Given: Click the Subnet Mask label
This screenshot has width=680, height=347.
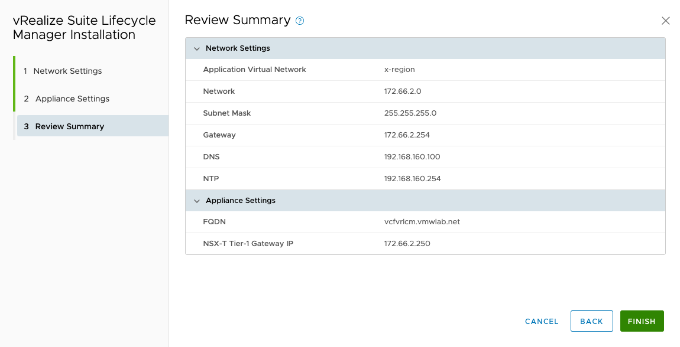Looking at the screenshot, I should (227, 113).
